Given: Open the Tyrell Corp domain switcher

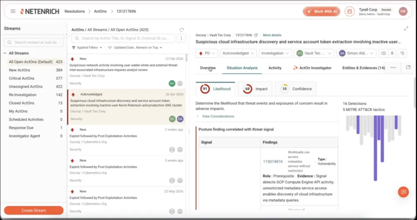Looking at the screenshot, I should pyautogui.click(x=376, y=11).
